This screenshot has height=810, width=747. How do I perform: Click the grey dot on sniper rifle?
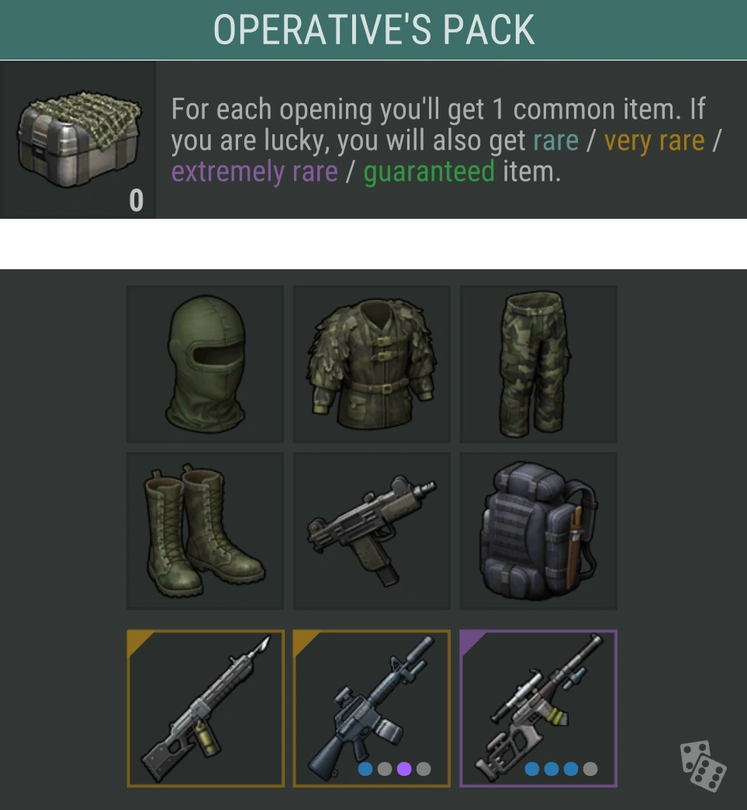pos(590,769)
